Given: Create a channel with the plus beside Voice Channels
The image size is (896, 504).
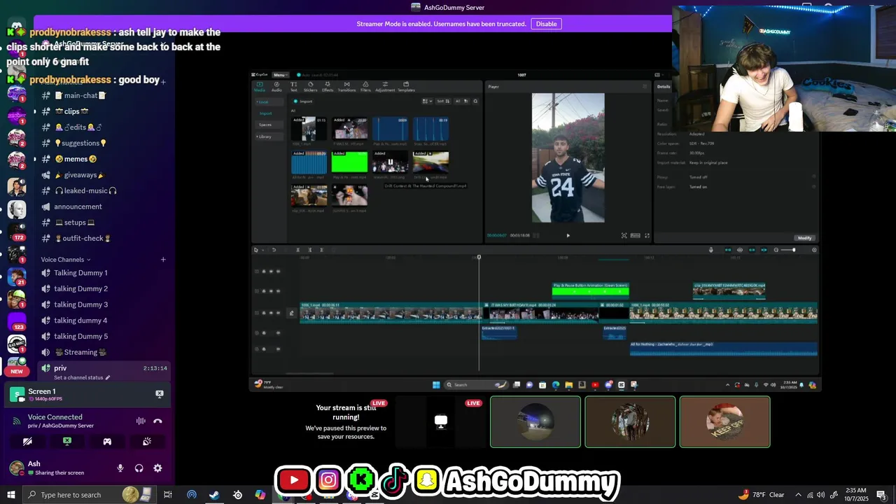Looking at the screenshot, I should [x=163, y=260].
